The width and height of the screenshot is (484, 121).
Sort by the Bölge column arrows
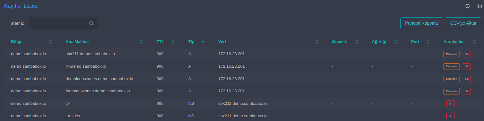tap(50, 41)
